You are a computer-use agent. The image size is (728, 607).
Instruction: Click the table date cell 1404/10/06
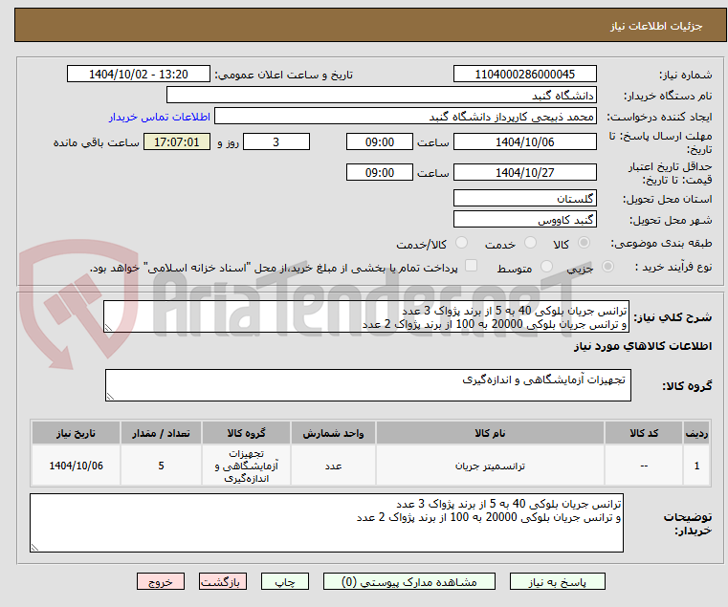pos(76,466)
